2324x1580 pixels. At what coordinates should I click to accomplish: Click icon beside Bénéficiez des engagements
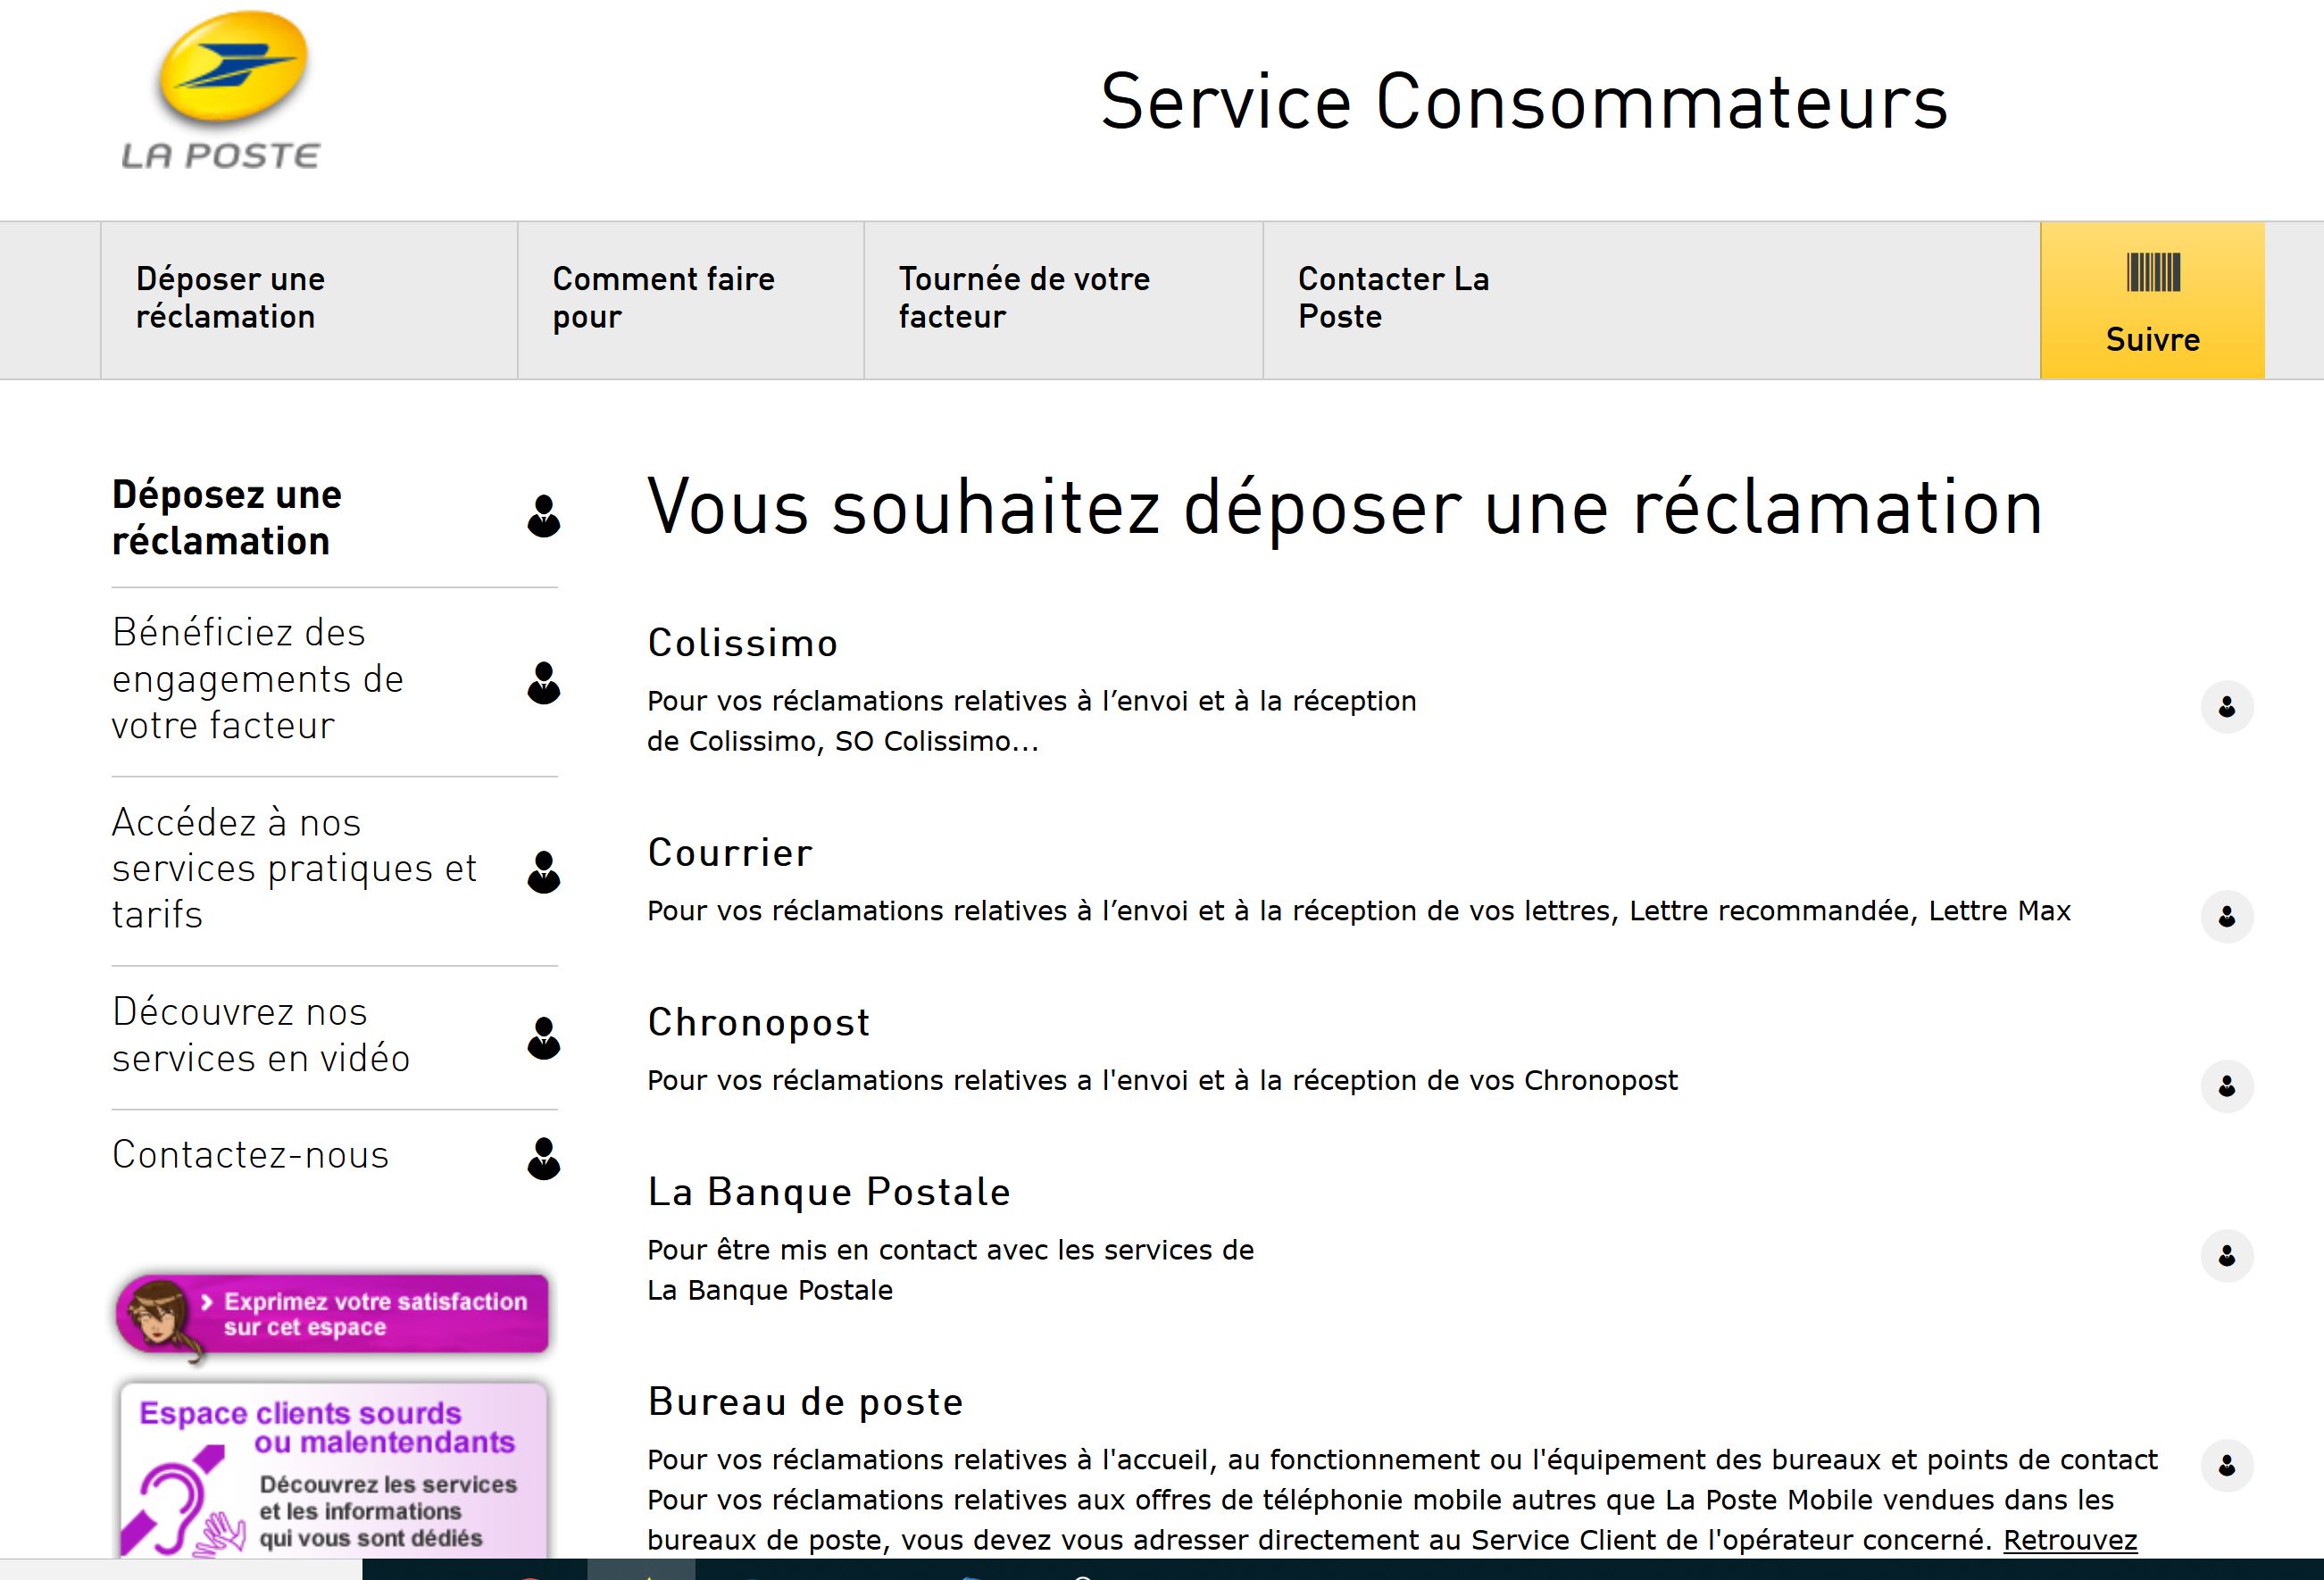pos(543,683)
